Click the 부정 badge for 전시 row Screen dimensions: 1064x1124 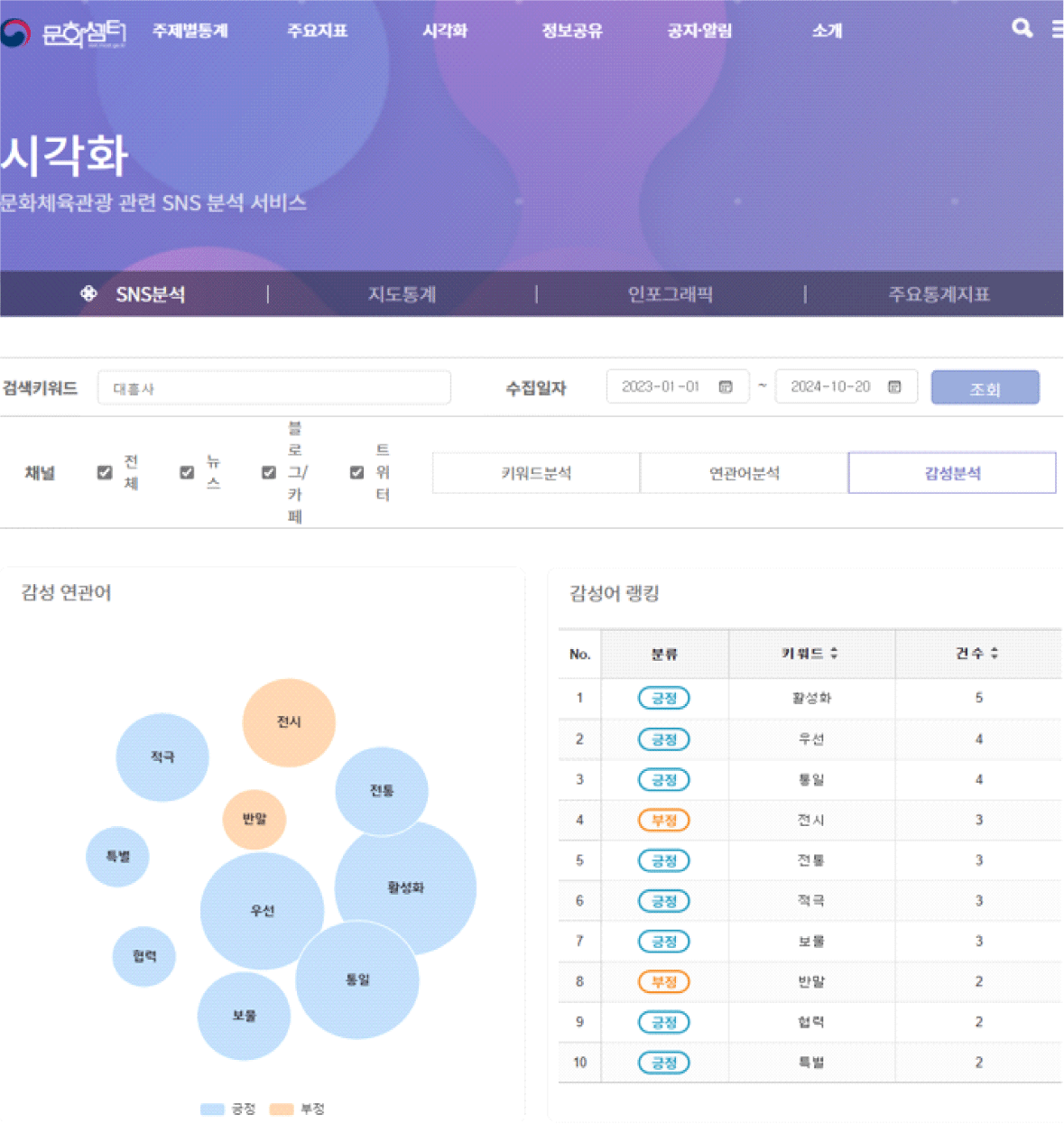pyautogui.click(x=663, y=820)
